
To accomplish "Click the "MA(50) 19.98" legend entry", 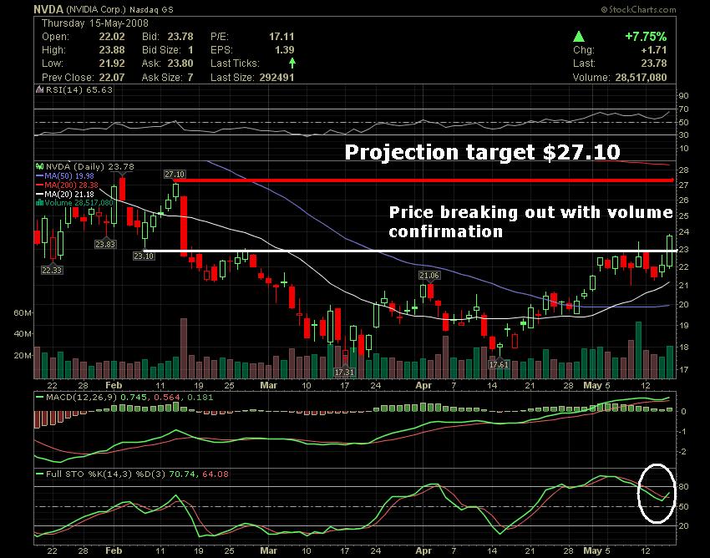I will click(69, 176).
